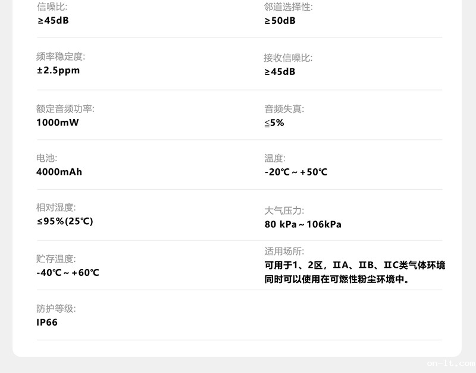Screen dimensions: 476x373
Task: Select the ≤95%(25℃) humidity value
Action: click(65, 221)
